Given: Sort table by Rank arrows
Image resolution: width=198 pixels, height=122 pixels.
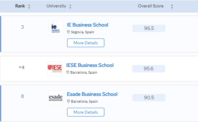Looking at the screenshot, I should [29, 6].
